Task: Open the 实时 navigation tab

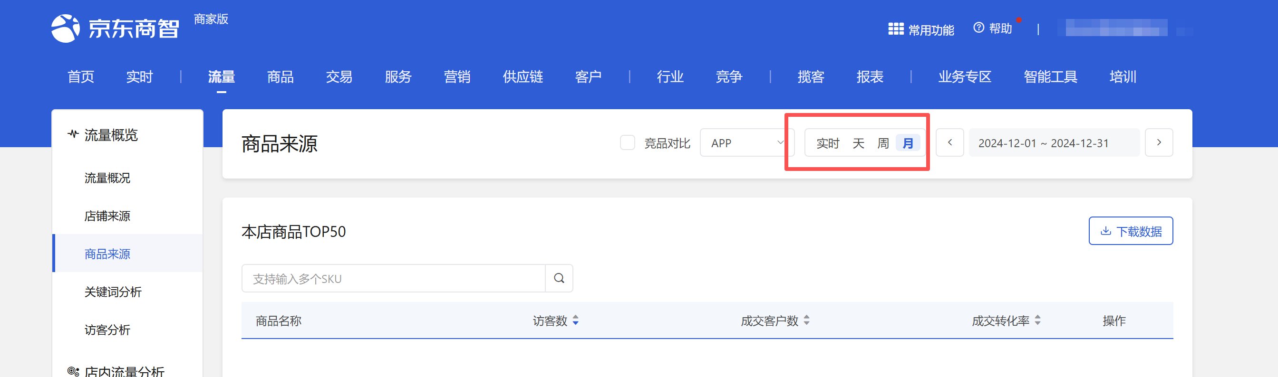Action: 139,77
